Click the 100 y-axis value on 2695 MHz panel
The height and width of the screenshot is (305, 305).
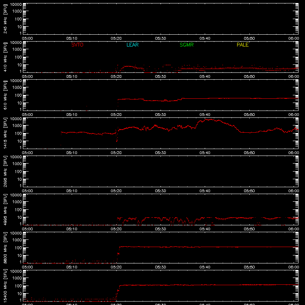tap(18, 172)
